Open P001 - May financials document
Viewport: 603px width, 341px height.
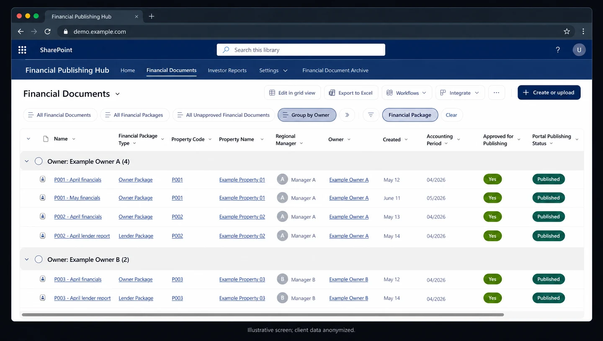[77, 198]
